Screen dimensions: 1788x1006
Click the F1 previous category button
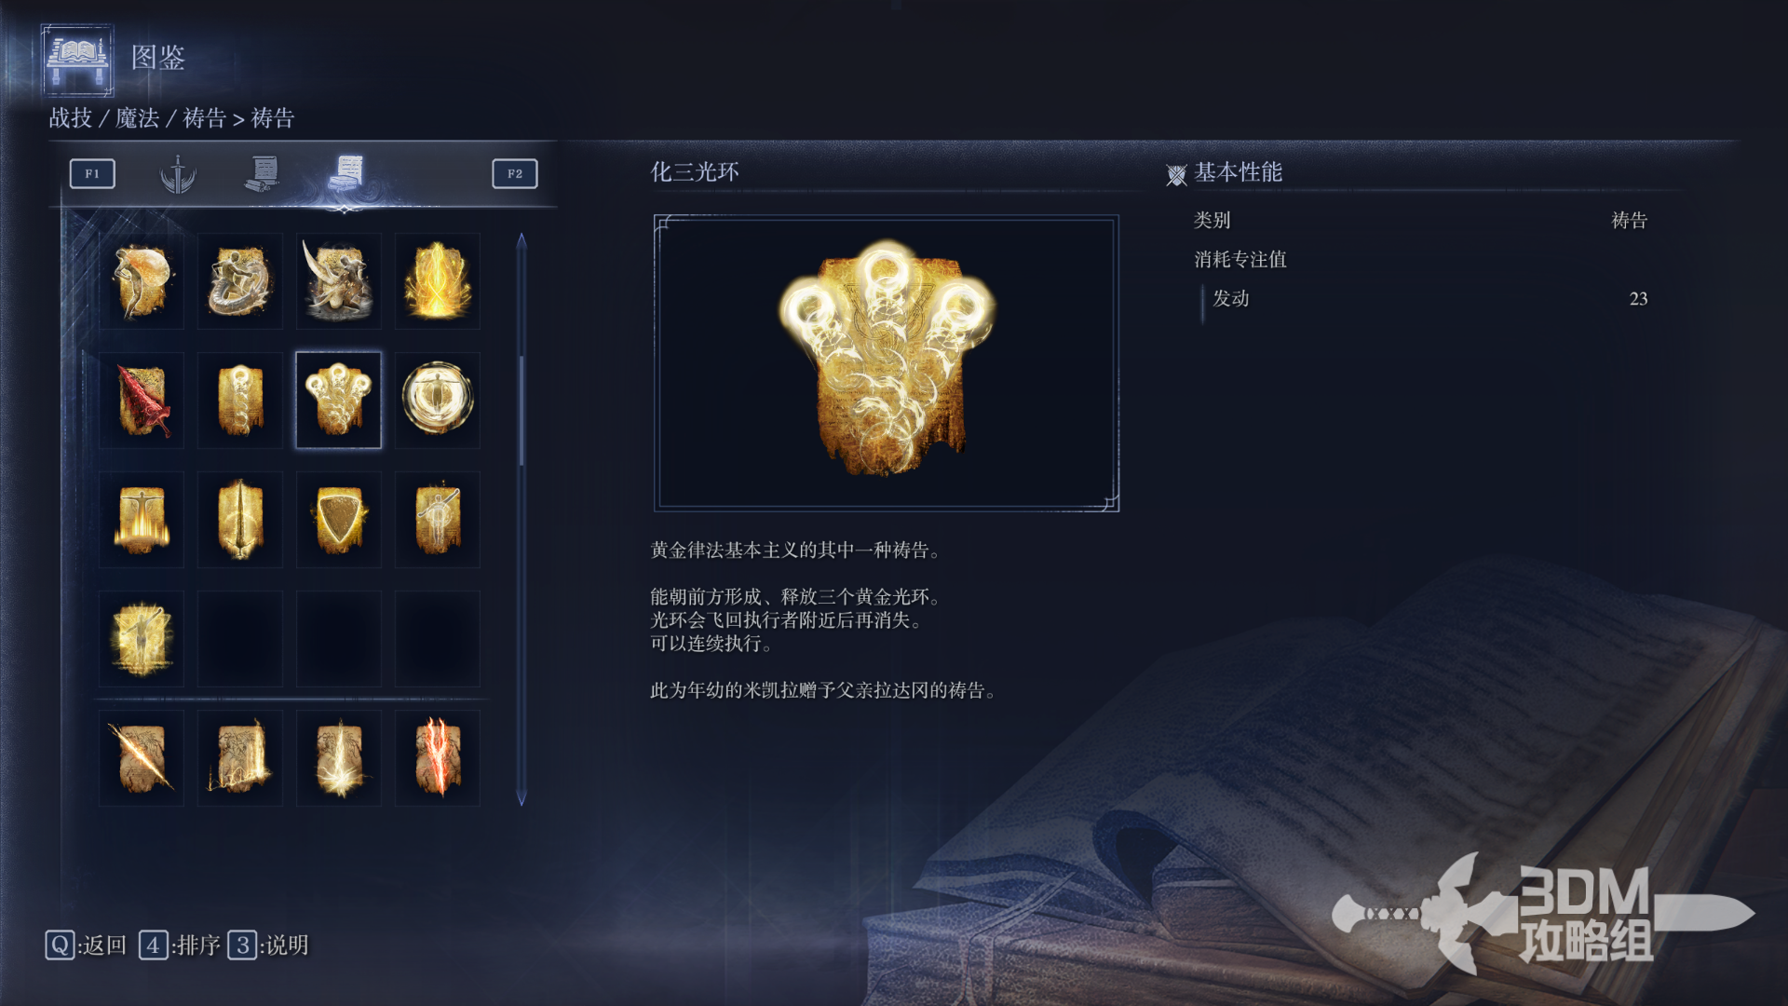(92, 174)
